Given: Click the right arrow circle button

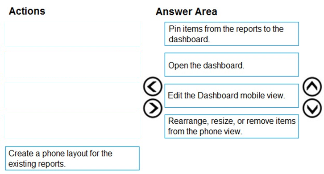Looking at the screenshot, I should [153, 108].
